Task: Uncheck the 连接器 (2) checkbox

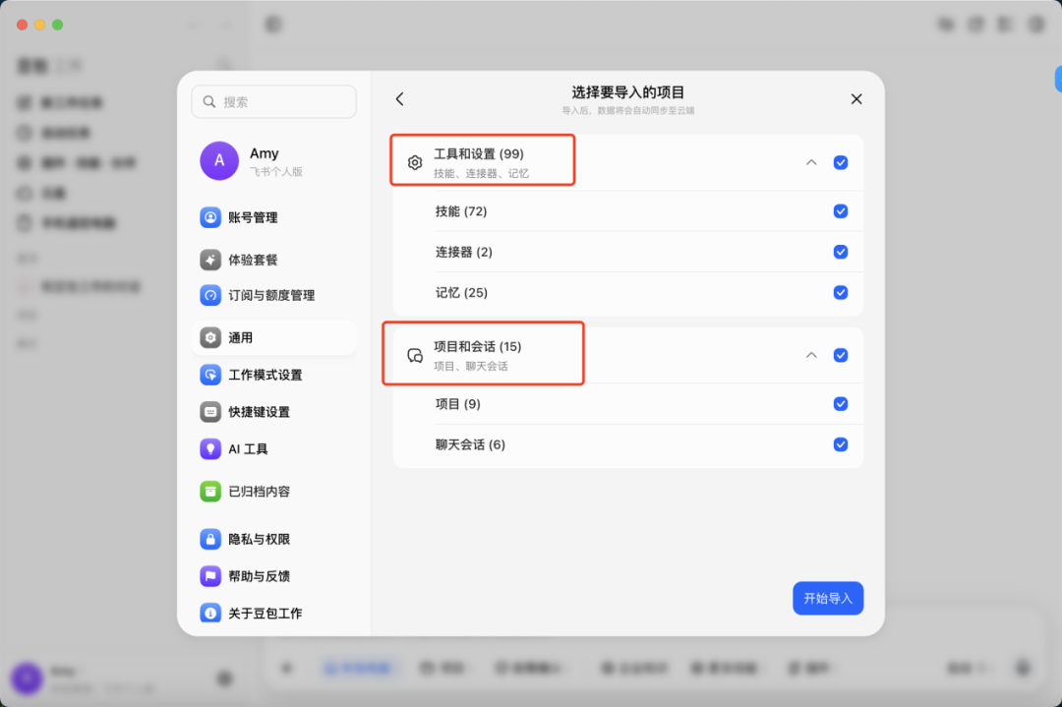Action: (841, 252)
